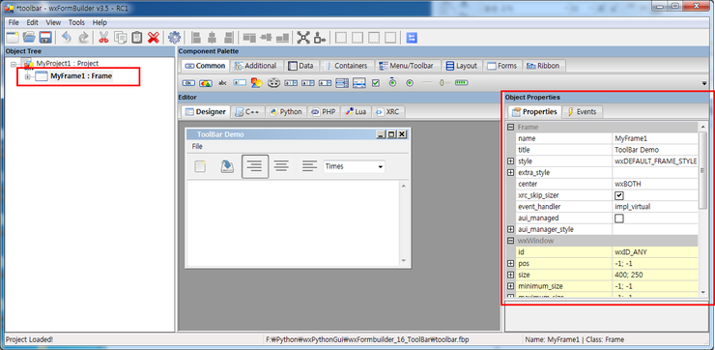The height and width of the screenshot is (350, 715).
Task: Copy the selected object via toolbar
Action: (x=121, y=38)
